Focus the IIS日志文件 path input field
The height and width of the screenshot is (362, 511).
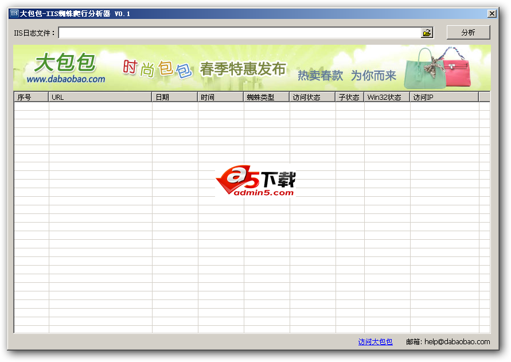pyautogui.click(x=240, y=33)
